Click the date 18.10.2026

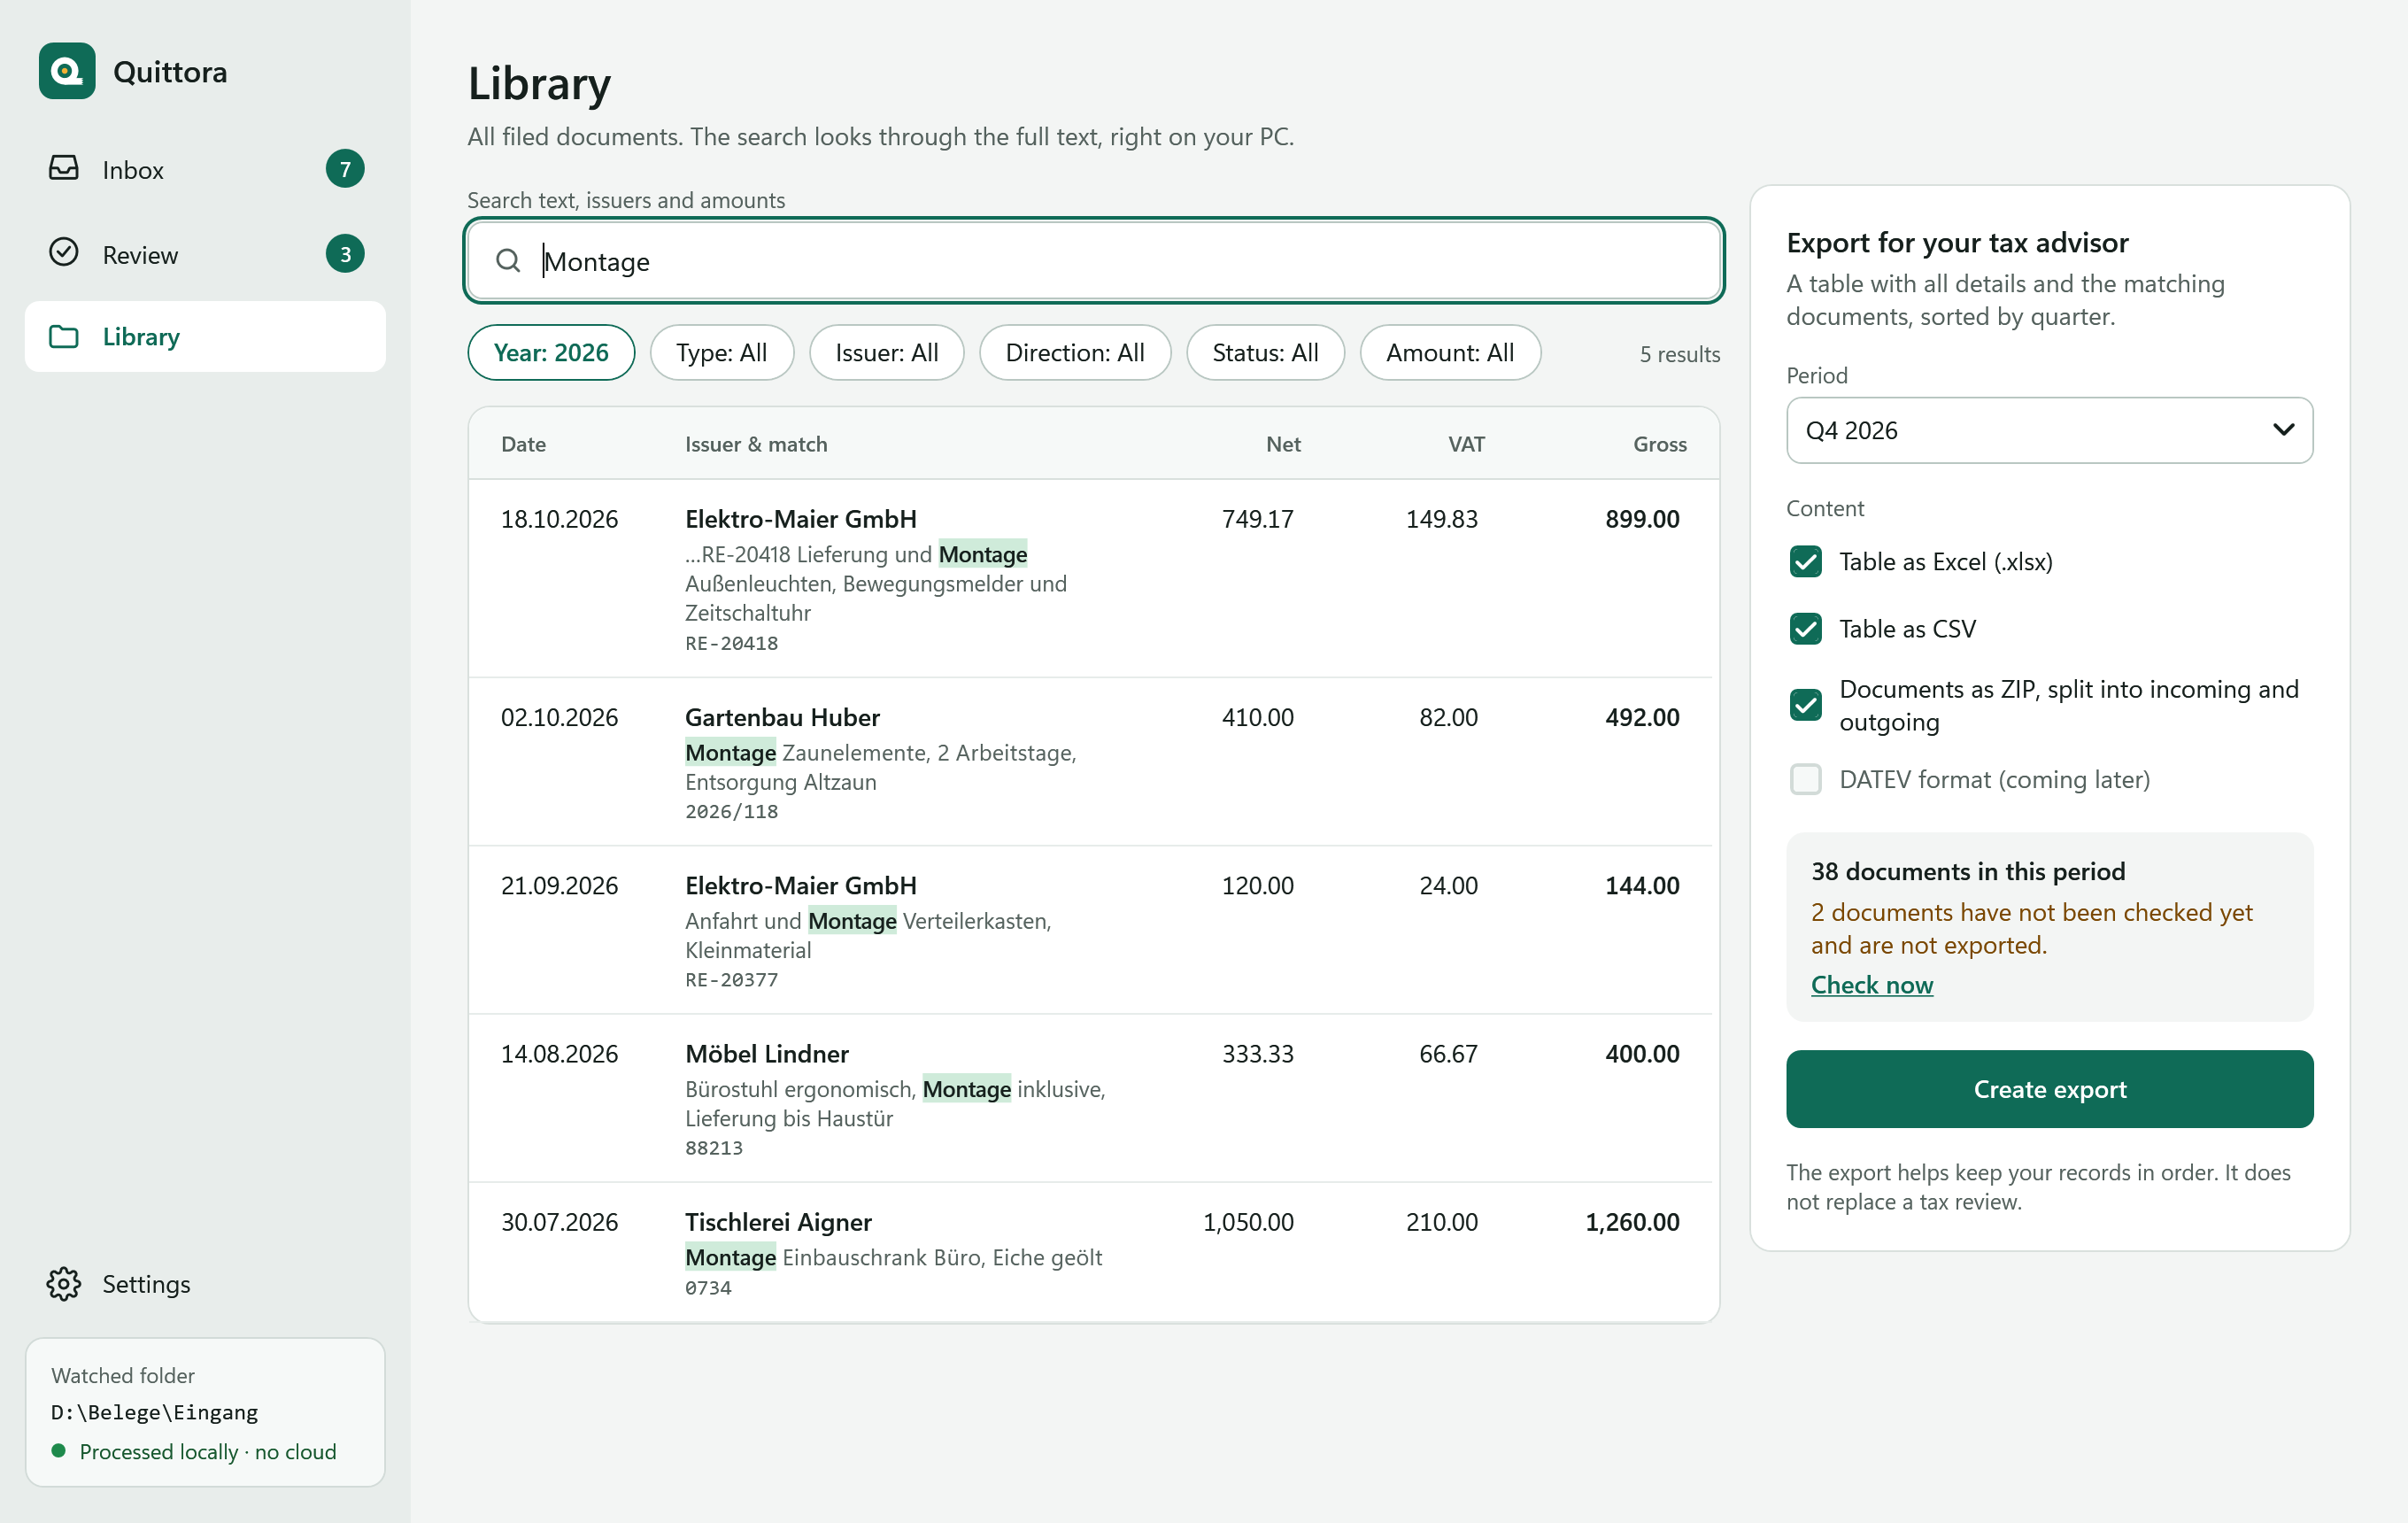pos(559,519)
